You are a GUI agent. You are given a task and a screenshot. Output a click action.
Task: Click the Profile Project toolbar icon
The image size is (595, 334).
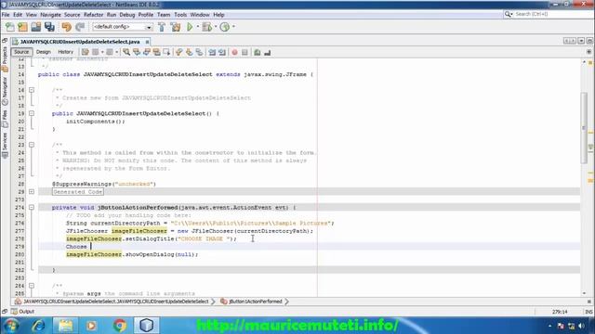225,27
